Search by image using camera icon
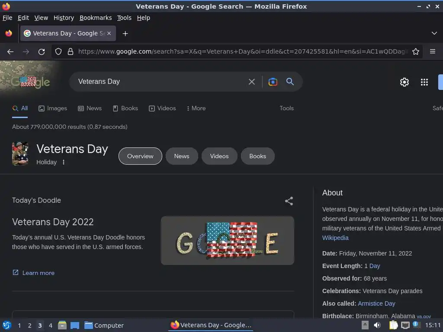Viewport: 443px width, 332px height. tap(273, 82)
